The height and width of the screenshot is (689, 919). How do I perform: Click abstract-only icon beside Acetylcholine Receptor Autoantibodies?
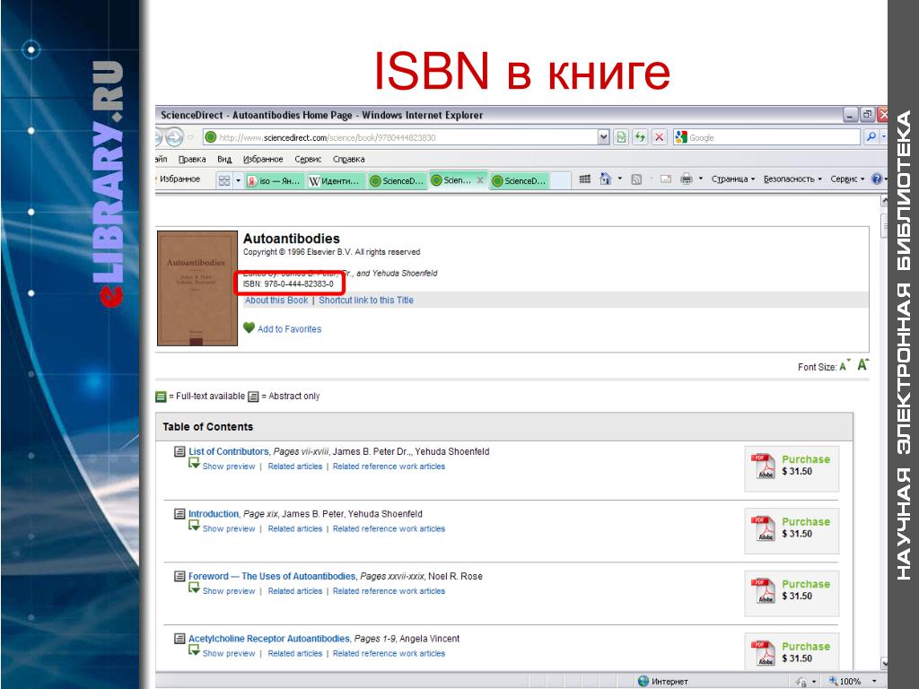pyautogui.click(x=179, y=639)
